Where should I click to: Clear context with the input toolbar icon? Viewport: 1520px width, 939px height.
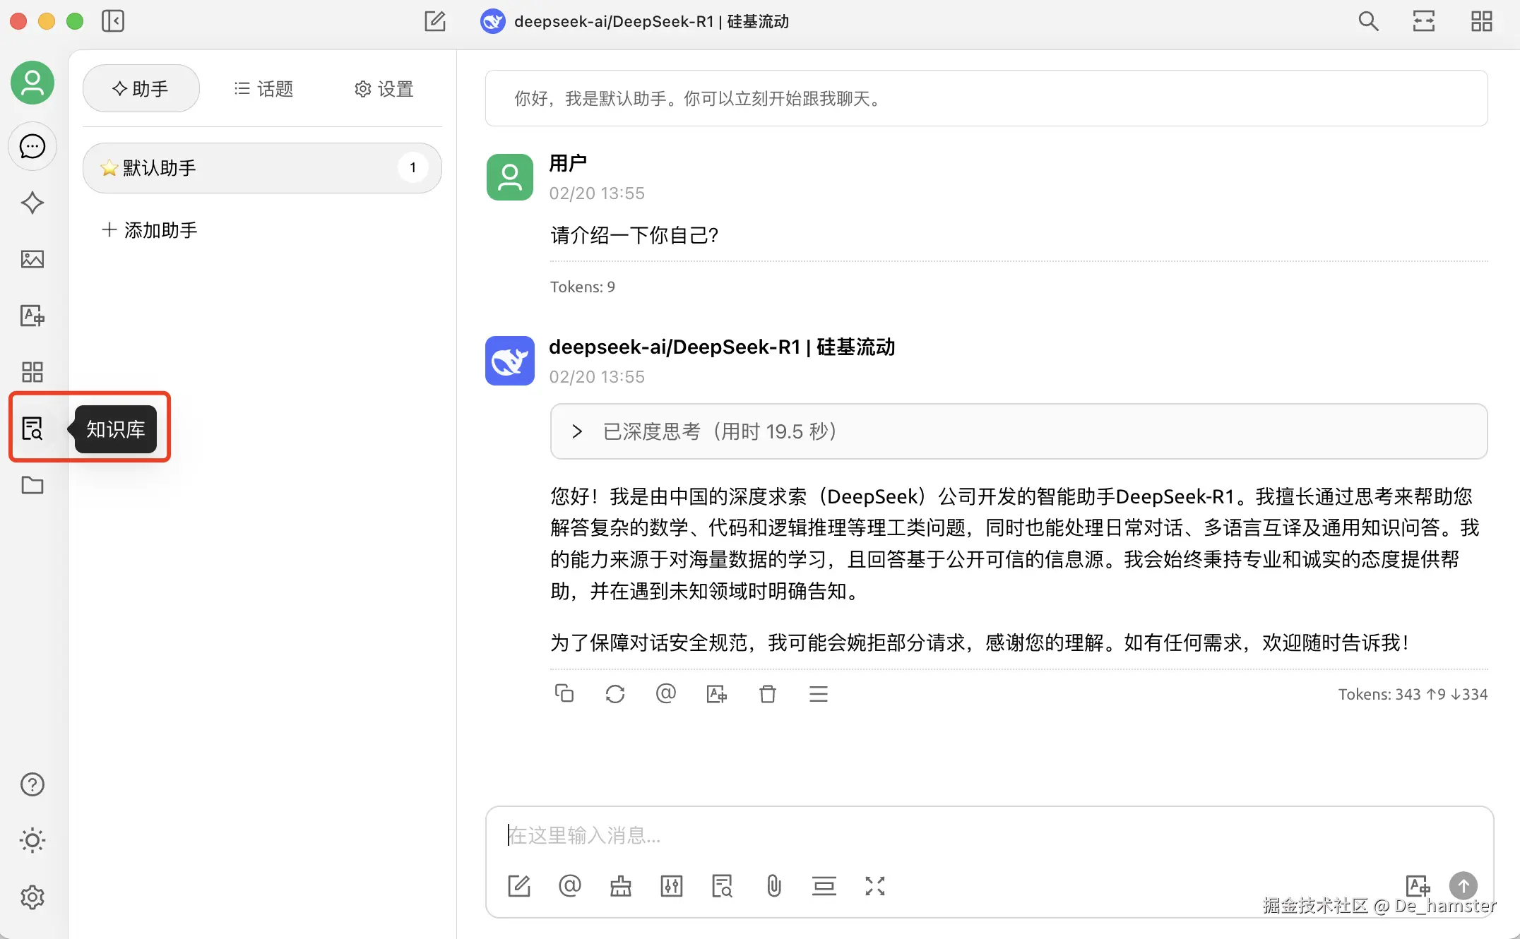(x=824, y=885)
